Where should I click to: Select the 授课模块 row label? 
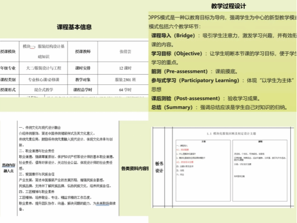click(8, 52)
